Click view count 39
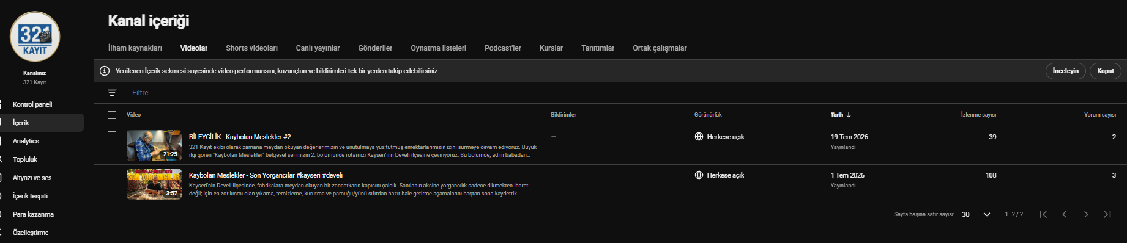The height and width of the screenshot is (243, 1127). click(992, 137)
